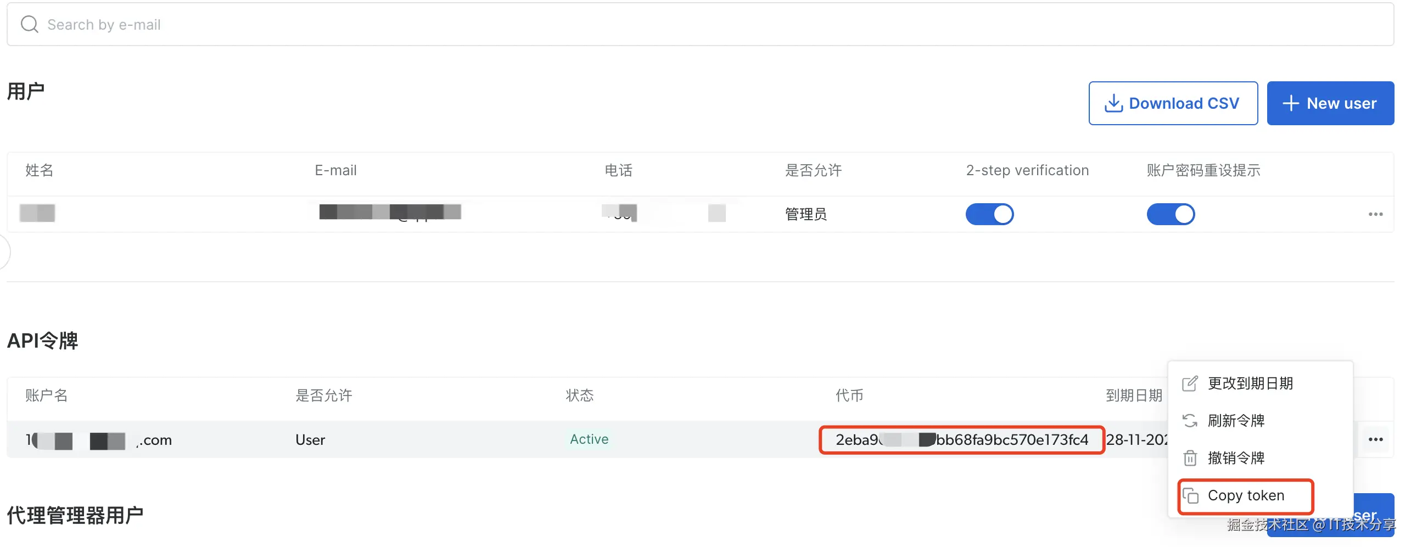Click the 电话 column header
1411x547 pixels.
(618, 170)
